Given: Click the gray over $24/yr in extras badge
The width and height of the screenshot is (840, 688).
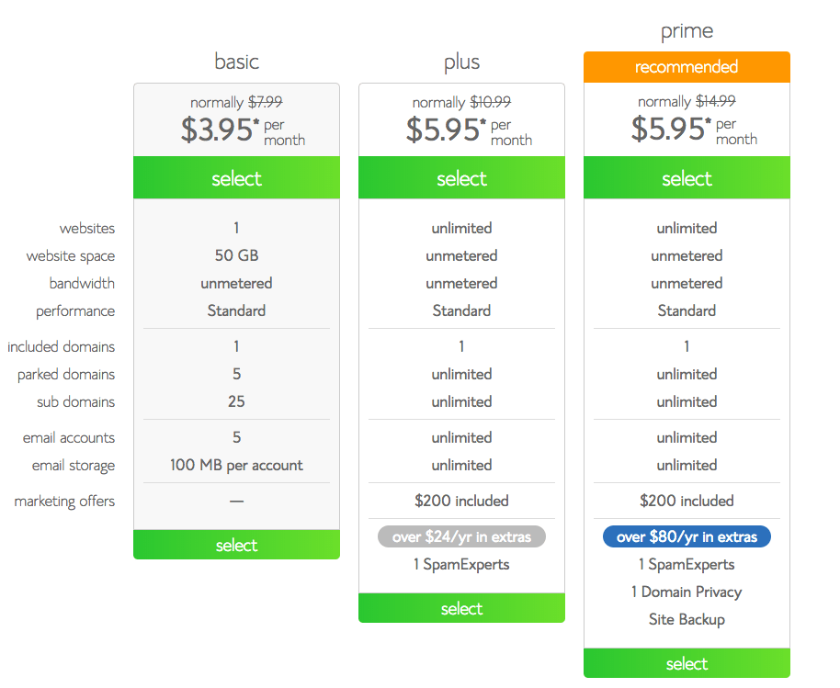Looking at the screenshot, I should [x=461, y=536].
